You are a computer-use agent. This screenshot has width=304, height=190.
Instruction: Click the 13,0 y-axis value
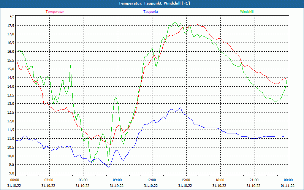[x=11, y=104]
